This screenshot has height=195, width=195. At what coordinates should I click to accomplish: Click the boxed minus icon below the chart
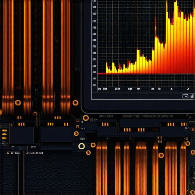(x=185, y=96)
